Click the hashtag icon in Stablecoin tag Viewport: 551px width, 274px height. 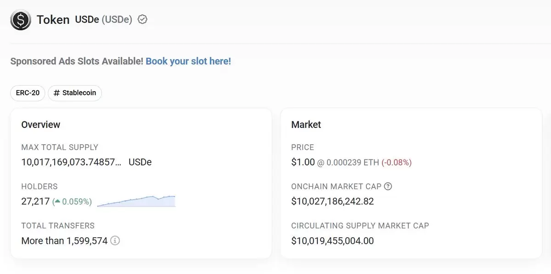[x=56, y=93]
